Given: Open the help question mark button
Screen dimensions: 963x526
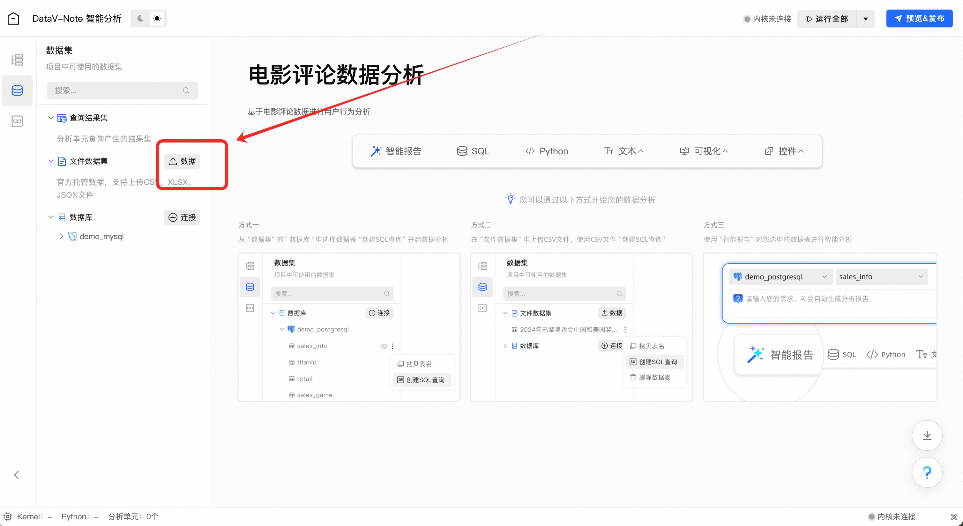Looking at the screenshot, I should 927,472.
